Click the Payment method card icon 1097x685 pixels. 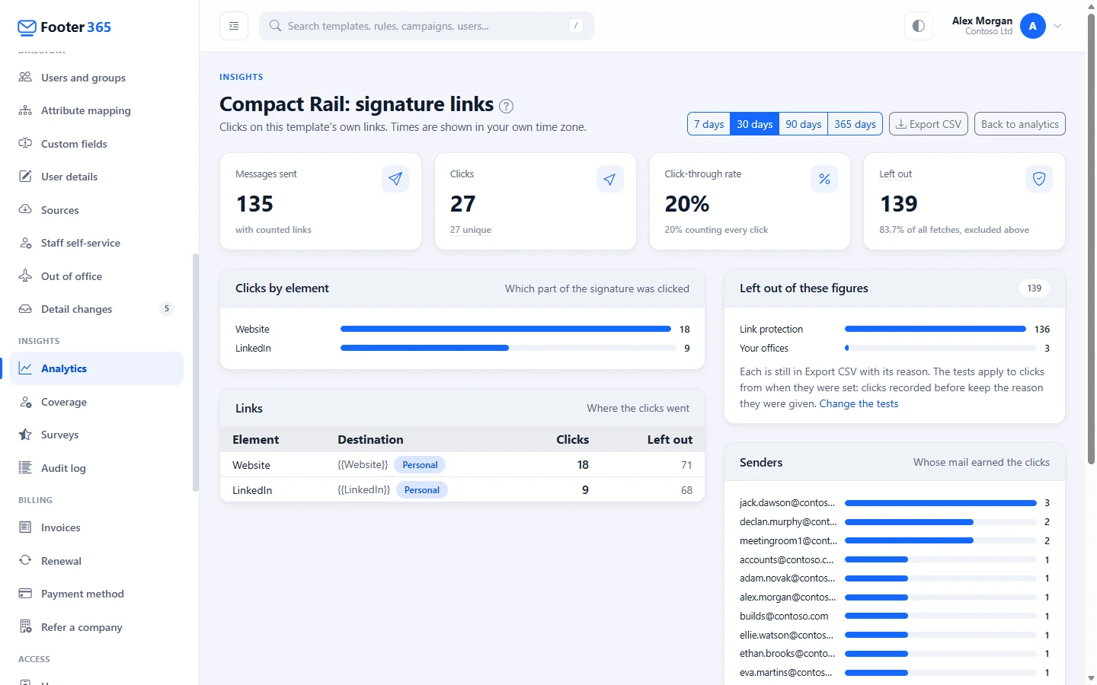[x=25, y=594]
